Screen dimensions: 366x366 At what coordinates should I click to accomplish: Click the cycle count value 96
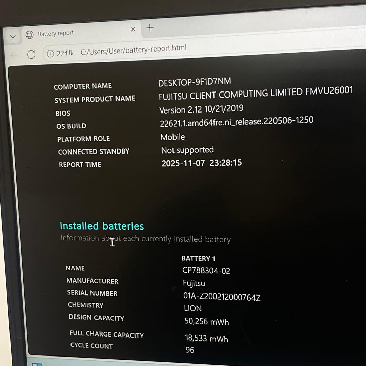[x=190, y=350]
